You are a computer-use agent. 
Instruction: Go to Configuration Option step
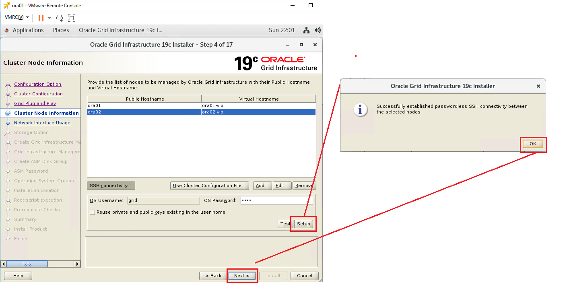[38, 84]
